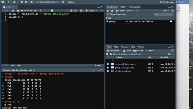Switch to the Connections tab
Viewport: 193px width, 109px height.
coord(134,7)
